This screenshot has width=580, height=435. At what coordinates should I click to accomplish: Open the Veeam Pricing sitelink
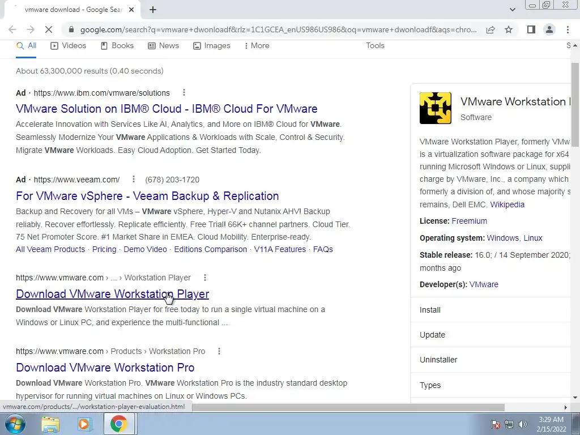[x=104, y=249]
